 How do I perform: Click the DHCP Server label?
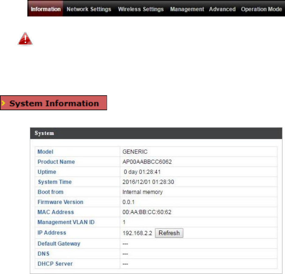[x=55, y=264]
